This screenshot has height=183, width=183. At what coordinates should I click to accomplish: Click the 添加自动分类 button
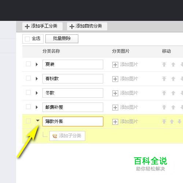[87, 26]
